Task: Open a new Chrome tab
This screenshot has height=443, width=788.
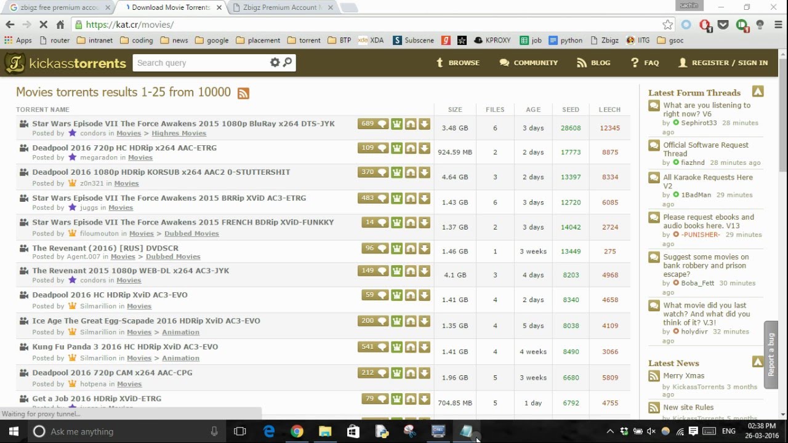Action: point(348,8)
